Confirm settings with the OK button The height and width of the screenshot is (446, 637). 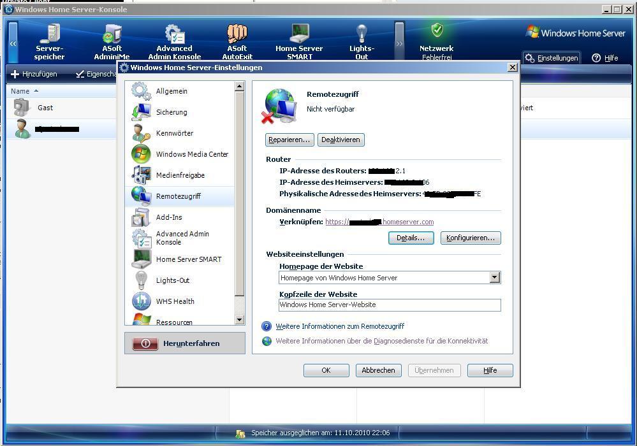tap(326, 370)
